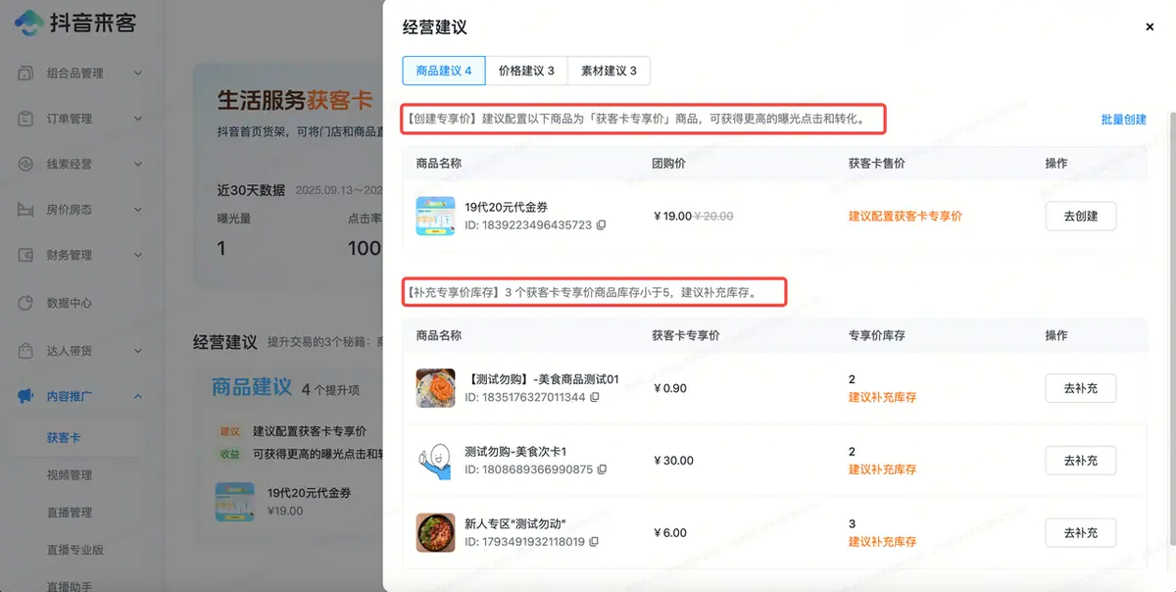Click the 近30天数据 label
The height and width of the screenshot is (592, 1176).
[251, 190]
